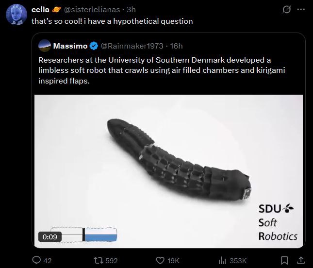Viewport: 313px width, 268px height.
Task: Repost this tweet via retweet icon
Action: (98, 260)
